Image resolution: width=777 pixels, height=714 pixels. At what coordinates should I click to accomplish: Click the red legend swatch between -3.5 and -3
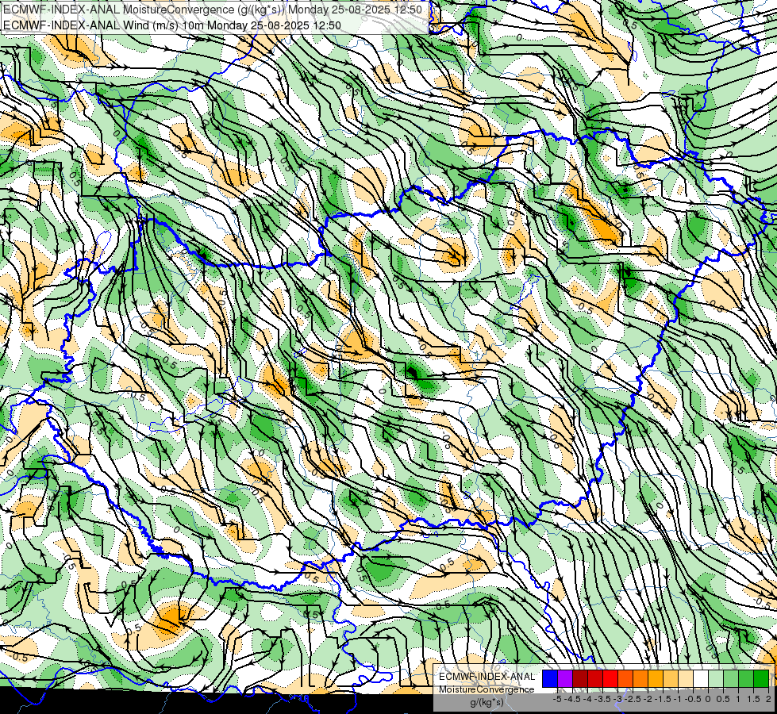point(610,679)
